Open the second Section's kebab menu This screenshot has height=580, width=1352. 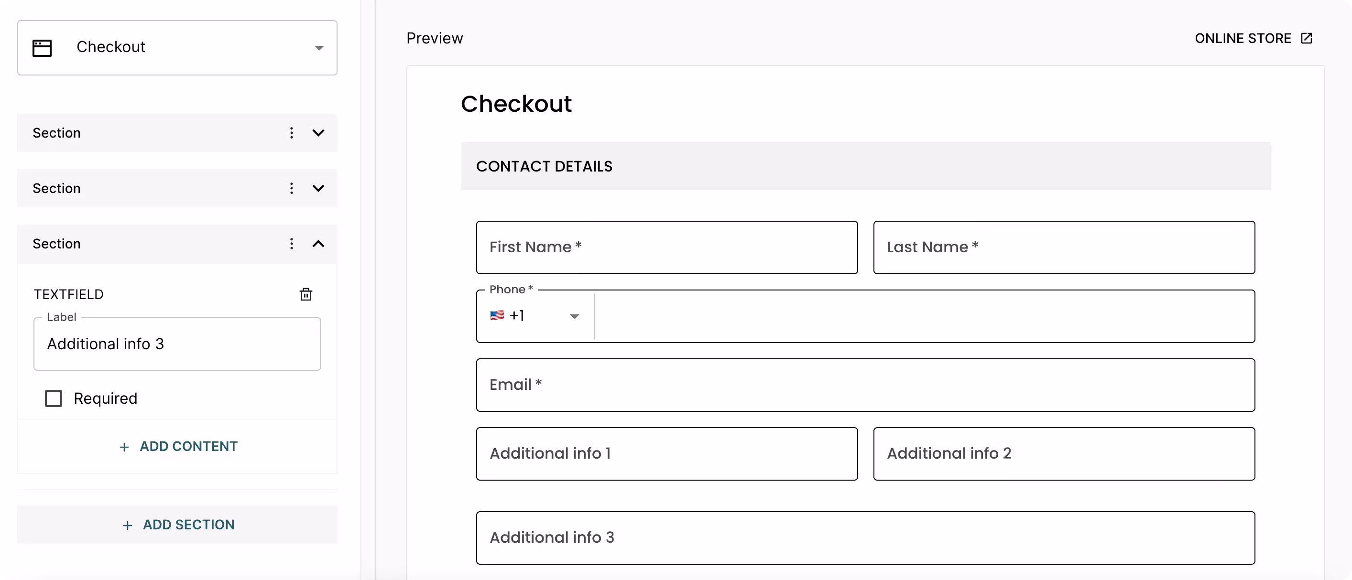click(x=291, y=188)
